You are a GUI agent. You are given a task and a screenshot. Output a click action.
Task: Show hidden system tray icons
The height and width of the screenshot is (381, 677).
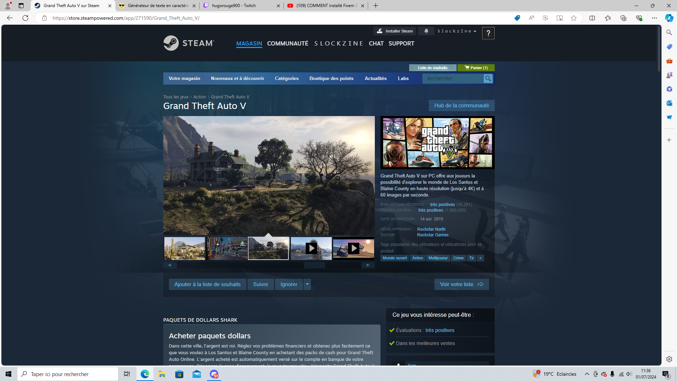point(587,374)
